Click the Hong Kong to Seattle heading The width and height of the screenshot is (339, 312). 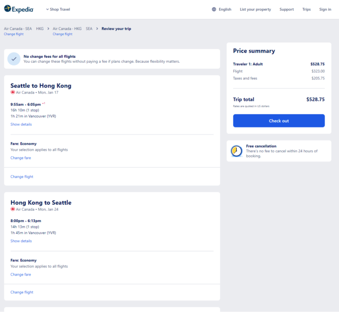tap(41, 203)
